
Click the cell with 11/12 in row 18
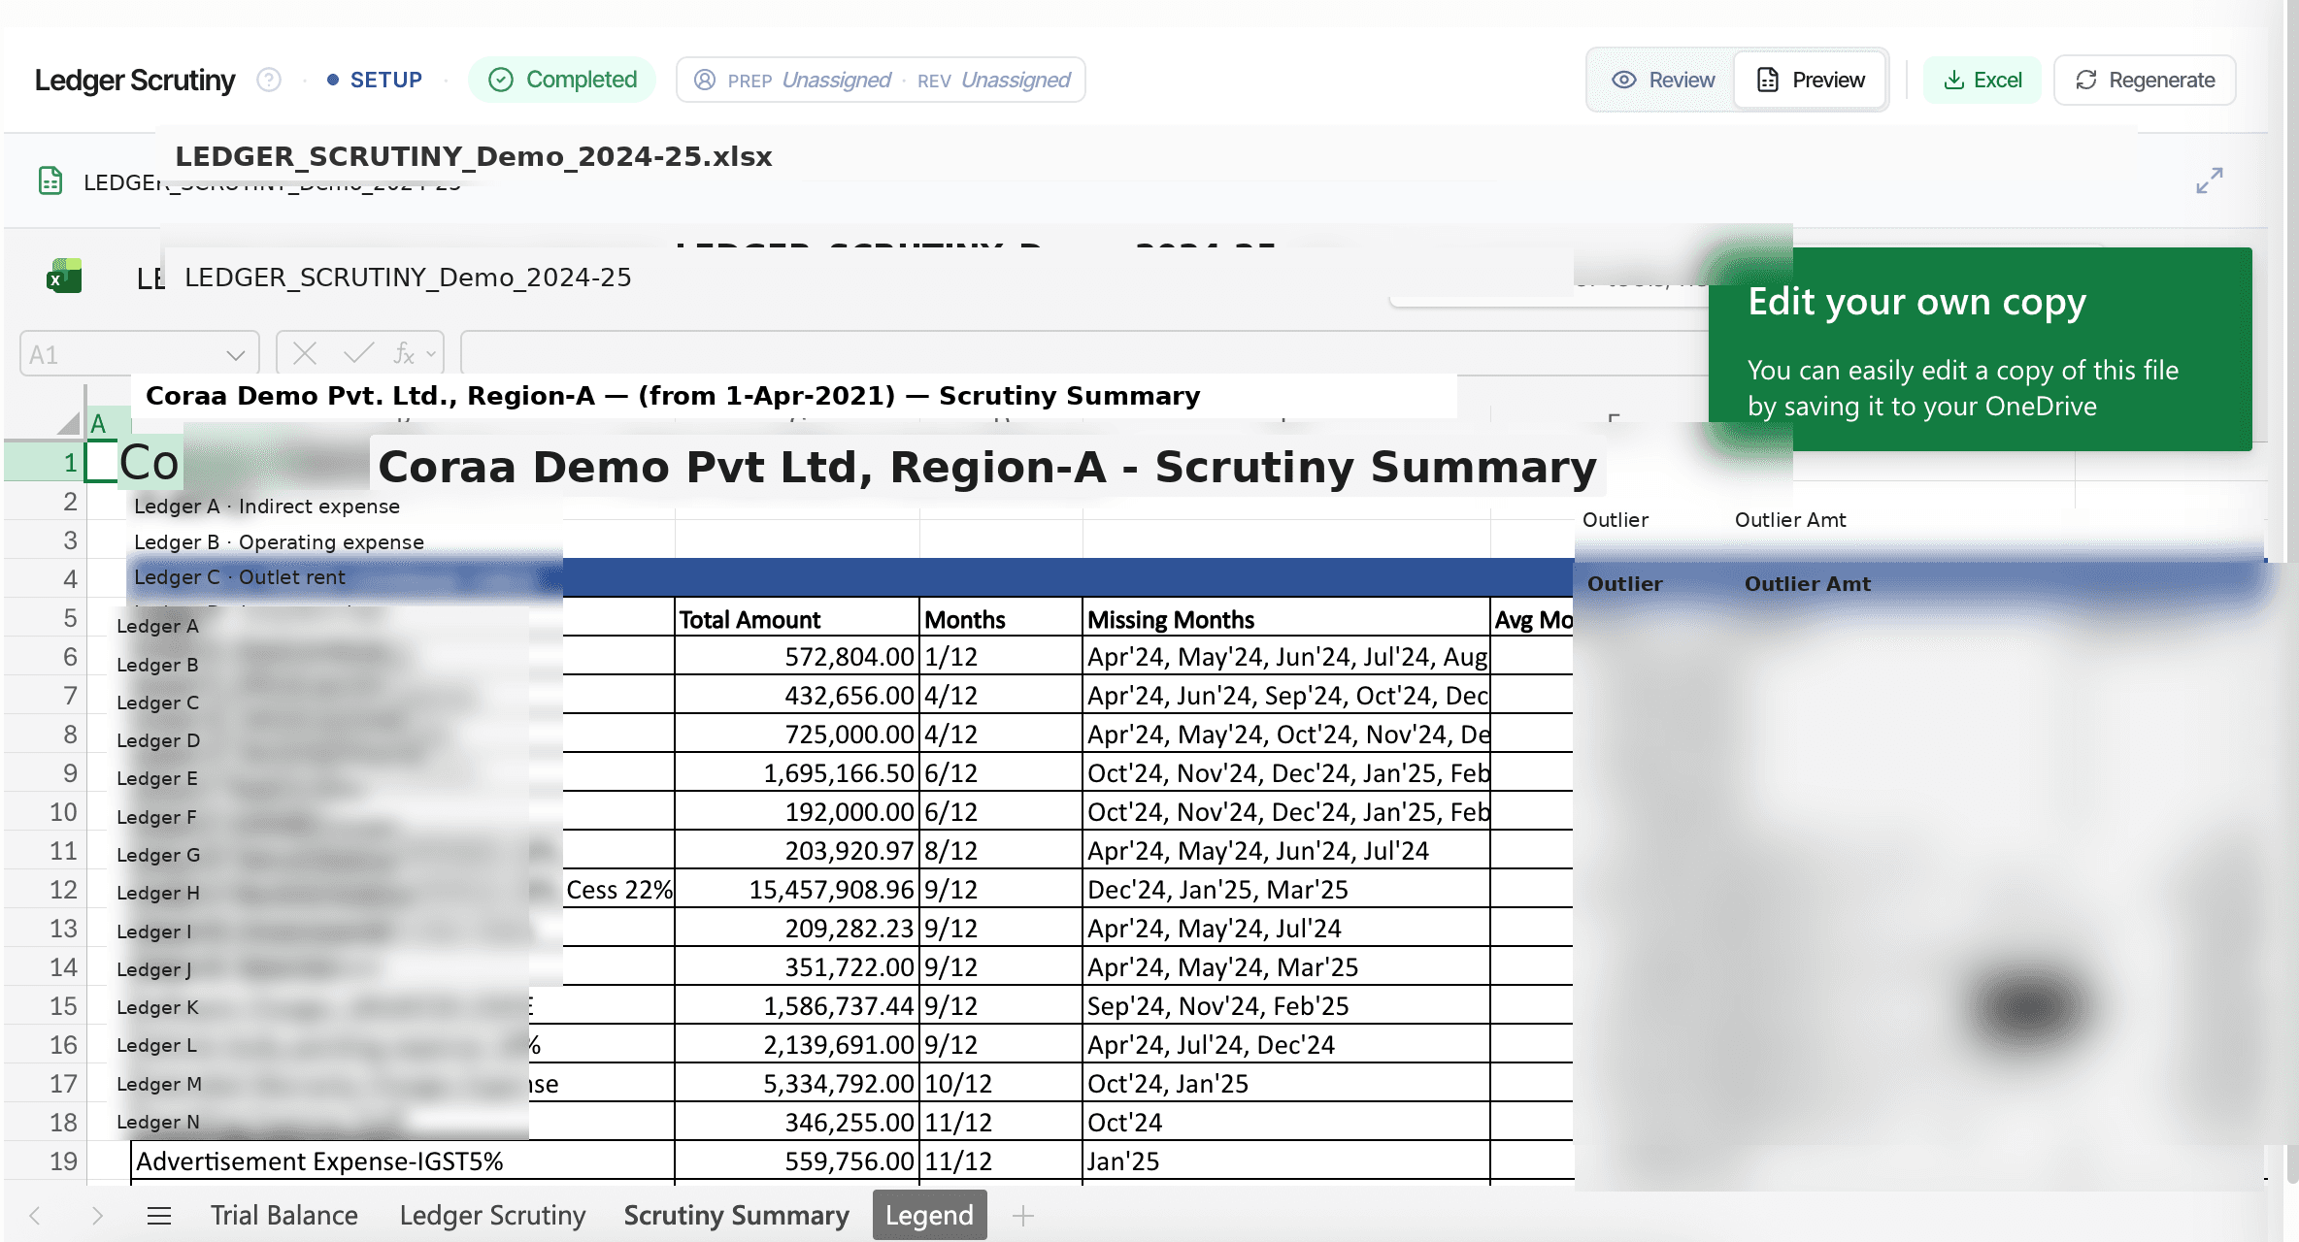[1001, 1123]
